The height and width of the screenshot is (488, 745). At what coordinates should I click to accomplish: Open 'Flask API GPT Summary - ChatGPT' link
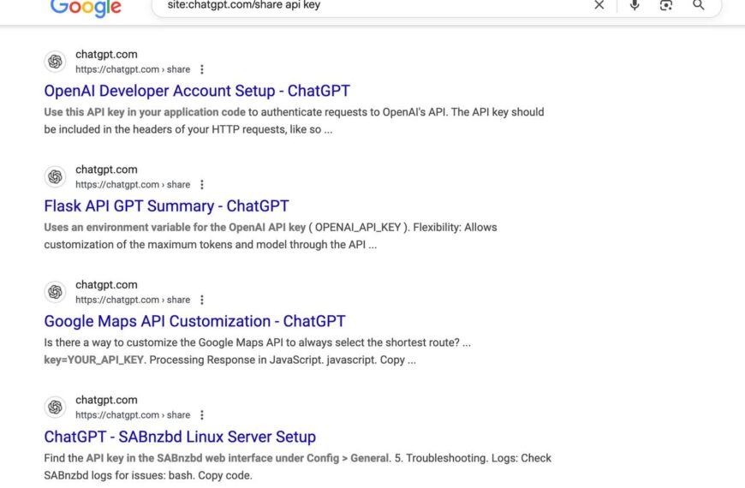166,206
